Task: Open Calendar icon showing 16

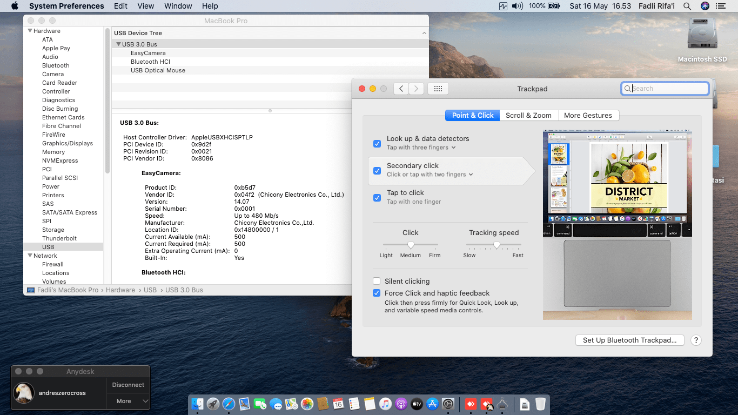Action: [338, 404]
